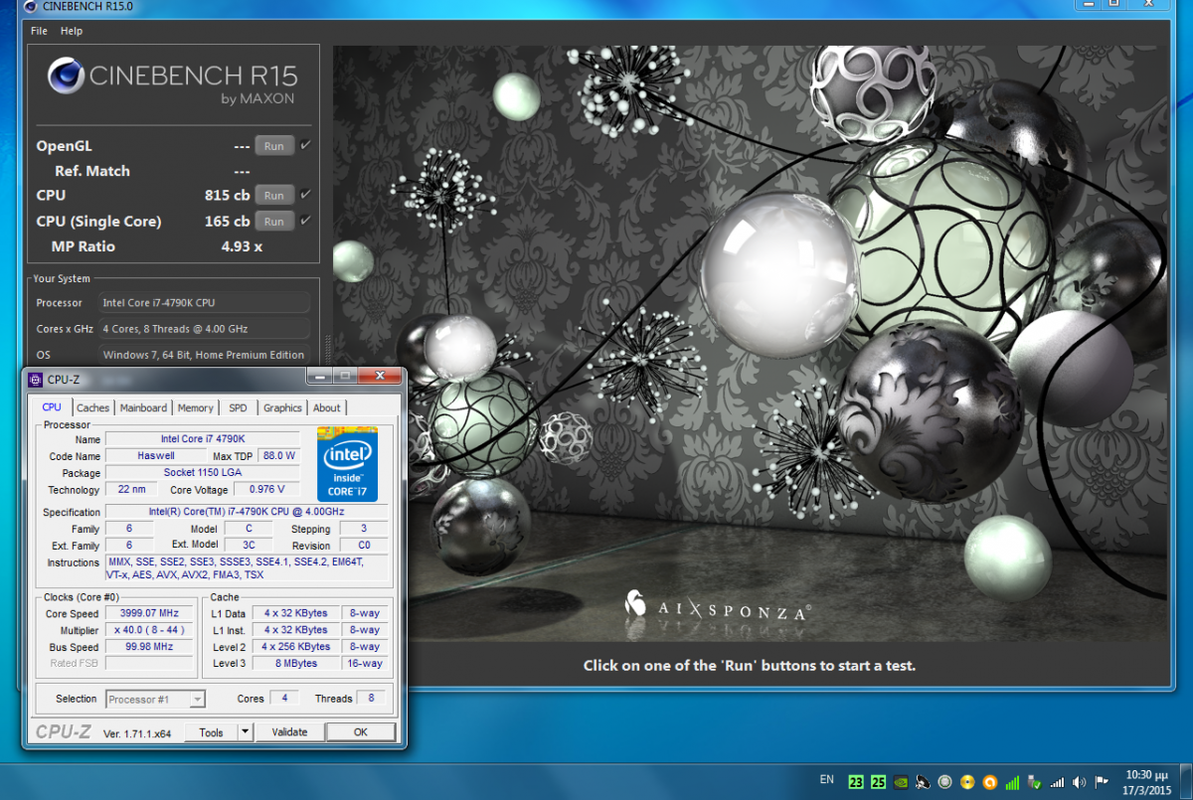Switch to the CPU tab in CPU-Z

(52, 407)
